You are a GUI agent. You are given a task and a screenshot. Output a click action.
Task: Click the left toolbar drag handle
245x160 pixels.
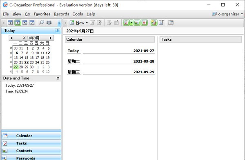point(4,23)
